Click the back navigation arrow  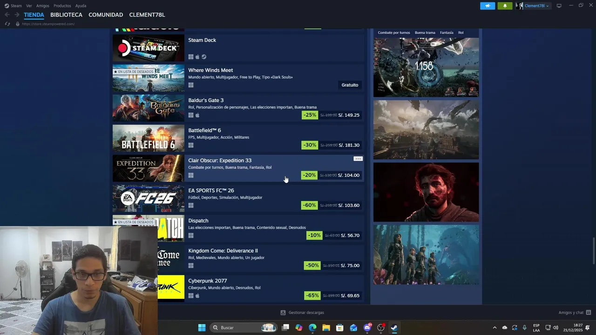[7, 15]
